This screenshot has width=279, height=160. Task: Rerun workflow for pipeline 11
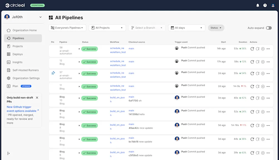pos(252,86)
